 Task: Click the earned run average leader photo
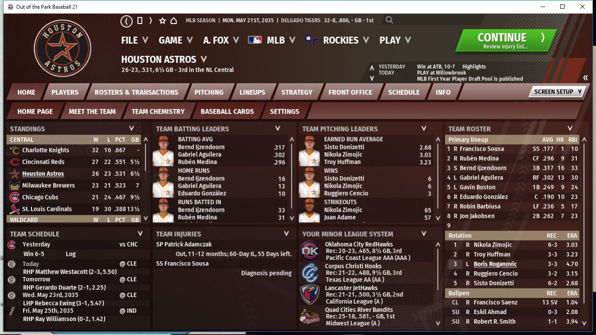click(x=309, y=151)
